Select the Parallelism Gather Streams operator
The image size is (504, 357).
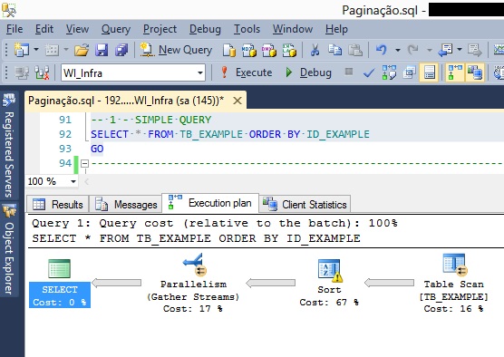click(x=193, y=283)
